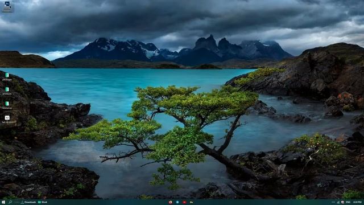Select the desktop shortcut above the packages file
Screen dimensions: 364x205
pos(7,6)
